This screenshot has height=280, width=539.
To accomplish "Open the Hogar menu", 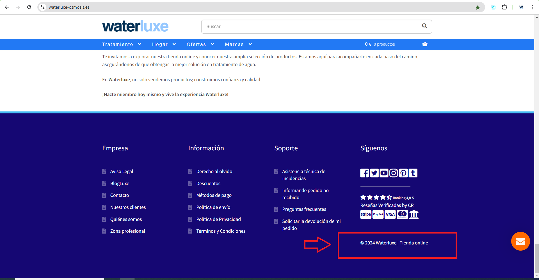I will tap(160, 44).
